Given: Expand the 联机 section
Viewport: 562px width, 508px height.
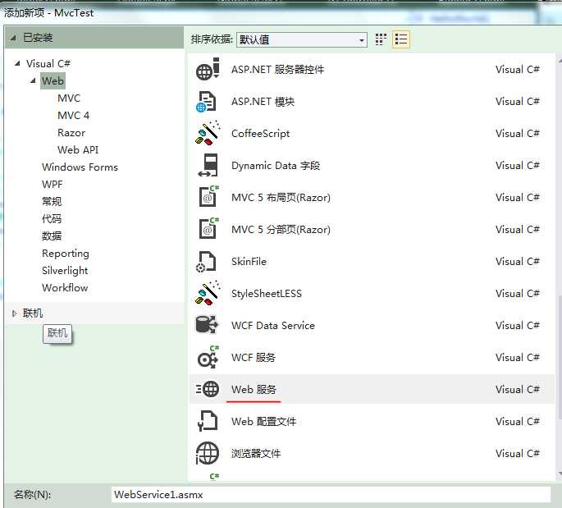Looking at the screenshot, I should click(14, 313).
